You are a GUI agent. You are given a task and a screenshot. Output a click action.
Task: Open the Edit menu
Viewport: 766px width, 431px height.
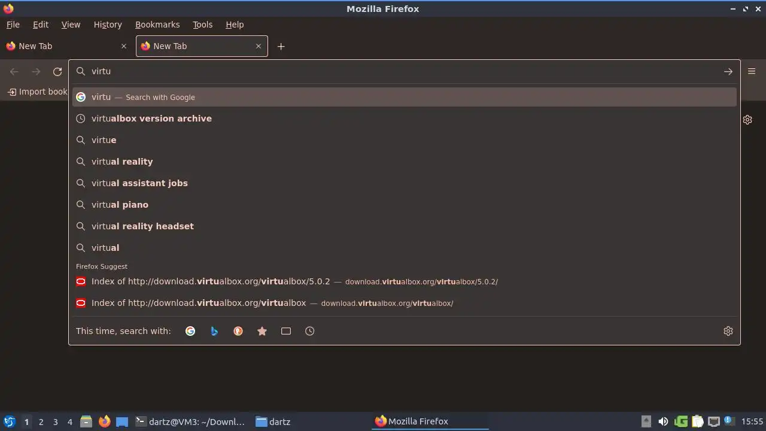[41, 25]
